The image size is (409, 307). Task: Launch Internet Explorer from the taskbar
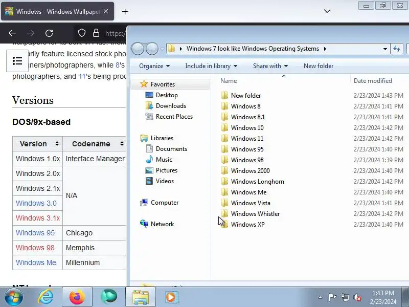click(x=46, y=297)
